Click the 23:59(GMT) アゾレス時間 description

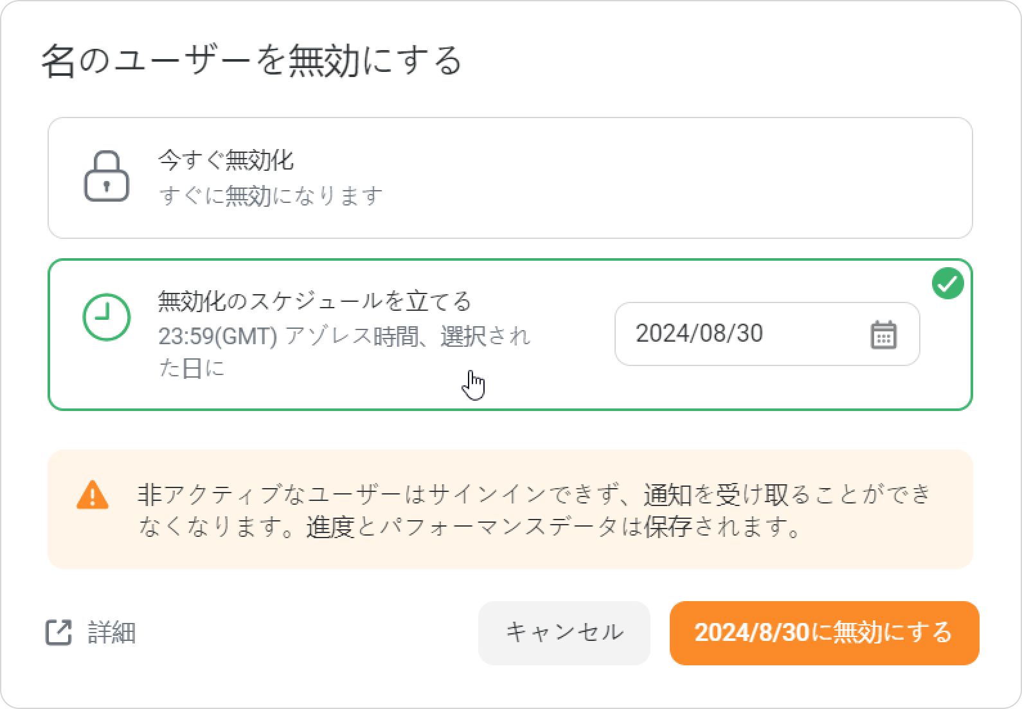tap(344, 337)
